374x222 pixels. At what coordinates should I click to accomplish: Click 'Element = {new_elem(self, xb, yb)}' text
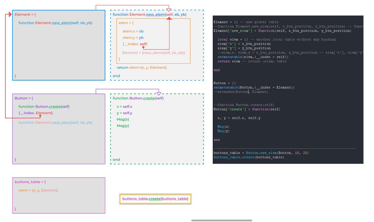154,53
